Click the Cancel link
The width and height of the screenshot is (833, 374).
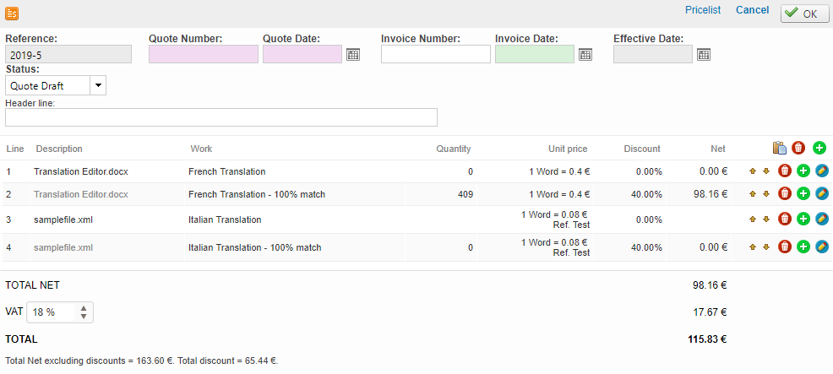click(752, 10)
